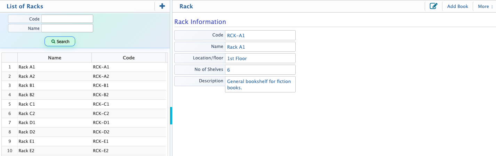This screenshot has width=496, height=156.
Task: Click the Description text field
Action: click(x=260, y=84)
